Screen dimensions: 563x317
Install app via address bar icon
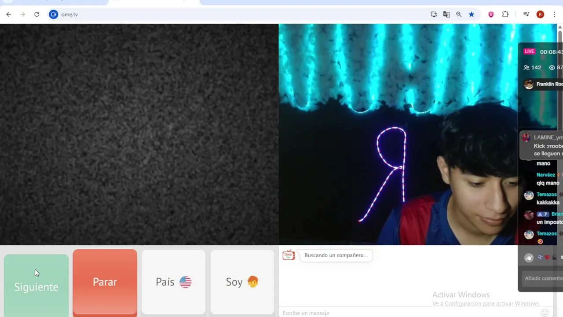[x=434, y=15]
